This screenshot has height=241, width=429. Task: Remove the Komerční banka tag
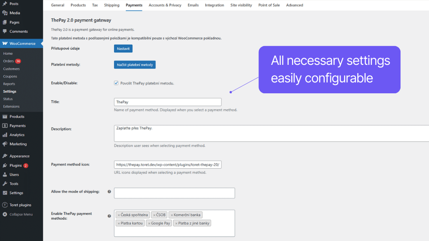tap(172, 215)
